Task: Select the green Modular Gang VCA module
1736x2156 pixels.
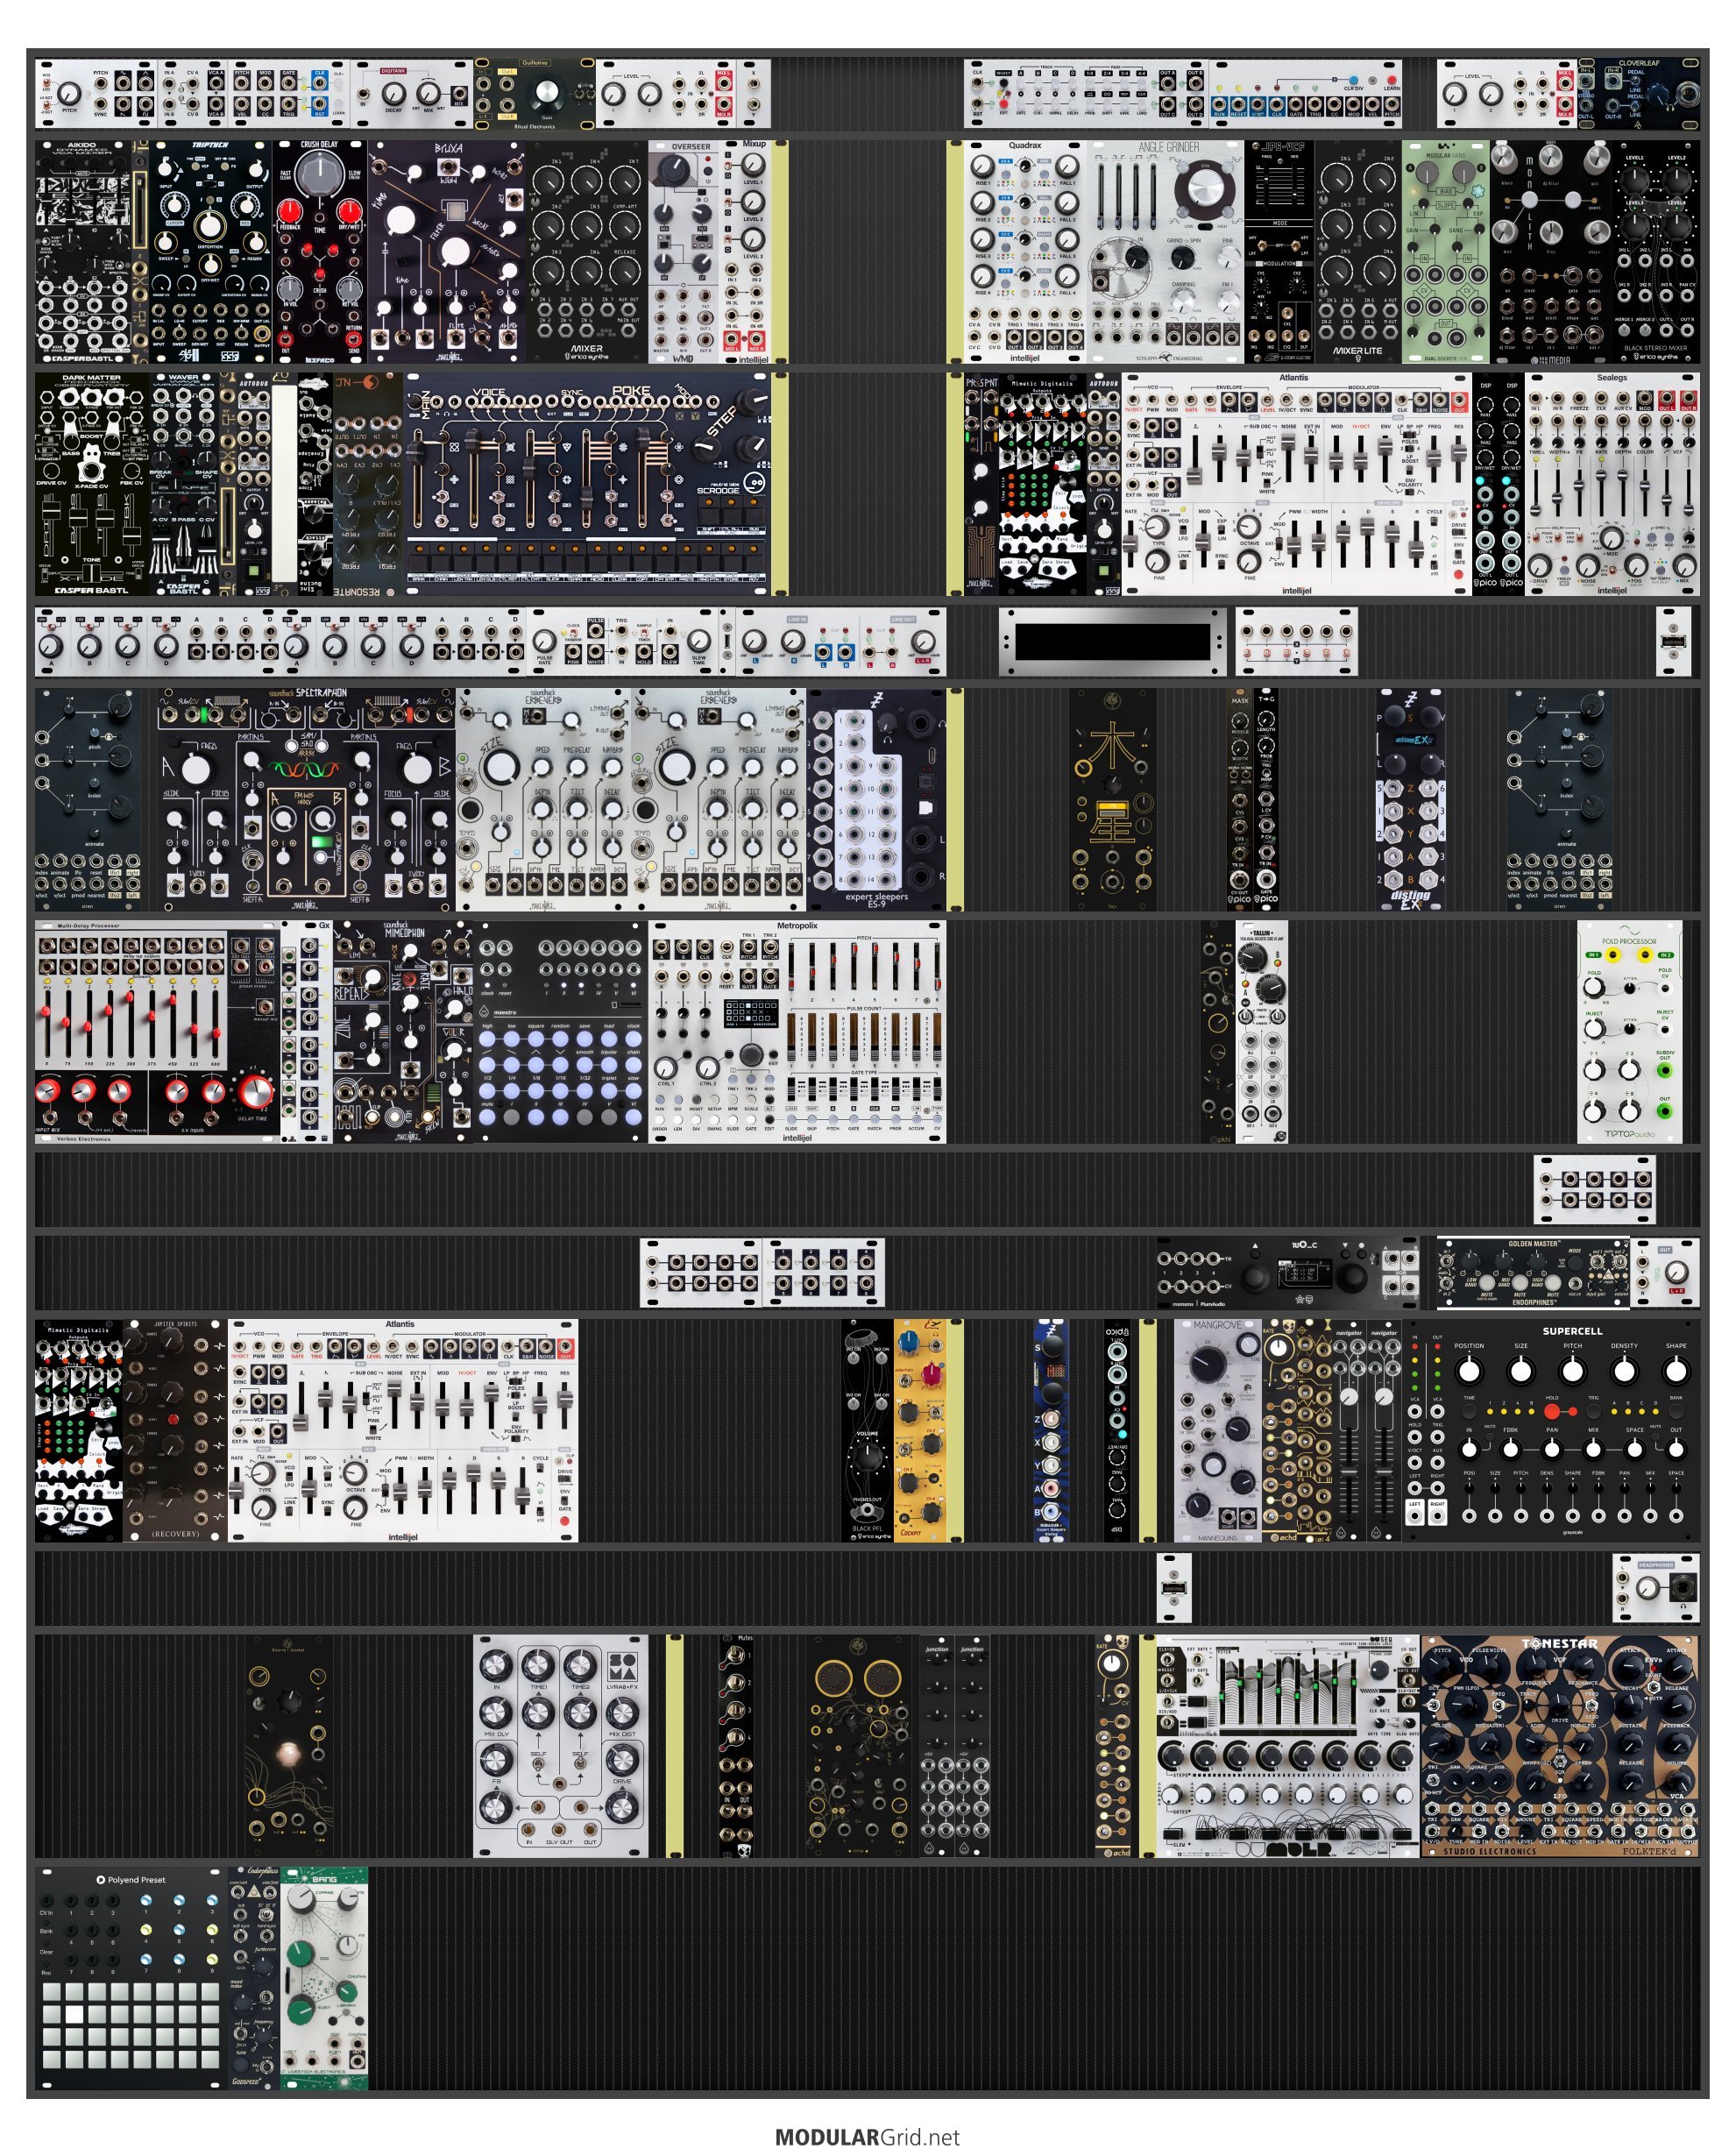Action: pos(1446,251)
